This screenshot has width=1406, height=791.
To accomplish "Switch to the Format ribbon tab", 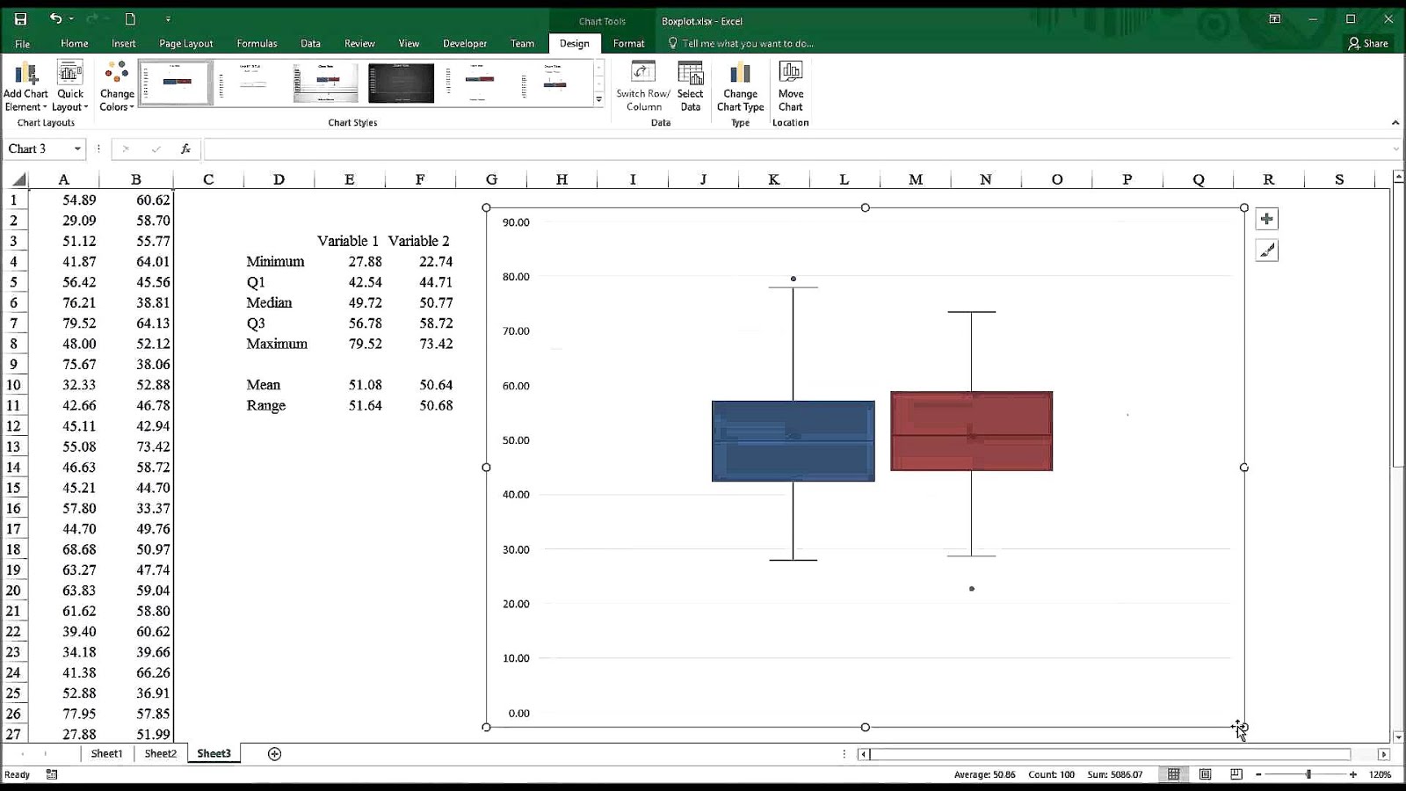I will (628, 42).
